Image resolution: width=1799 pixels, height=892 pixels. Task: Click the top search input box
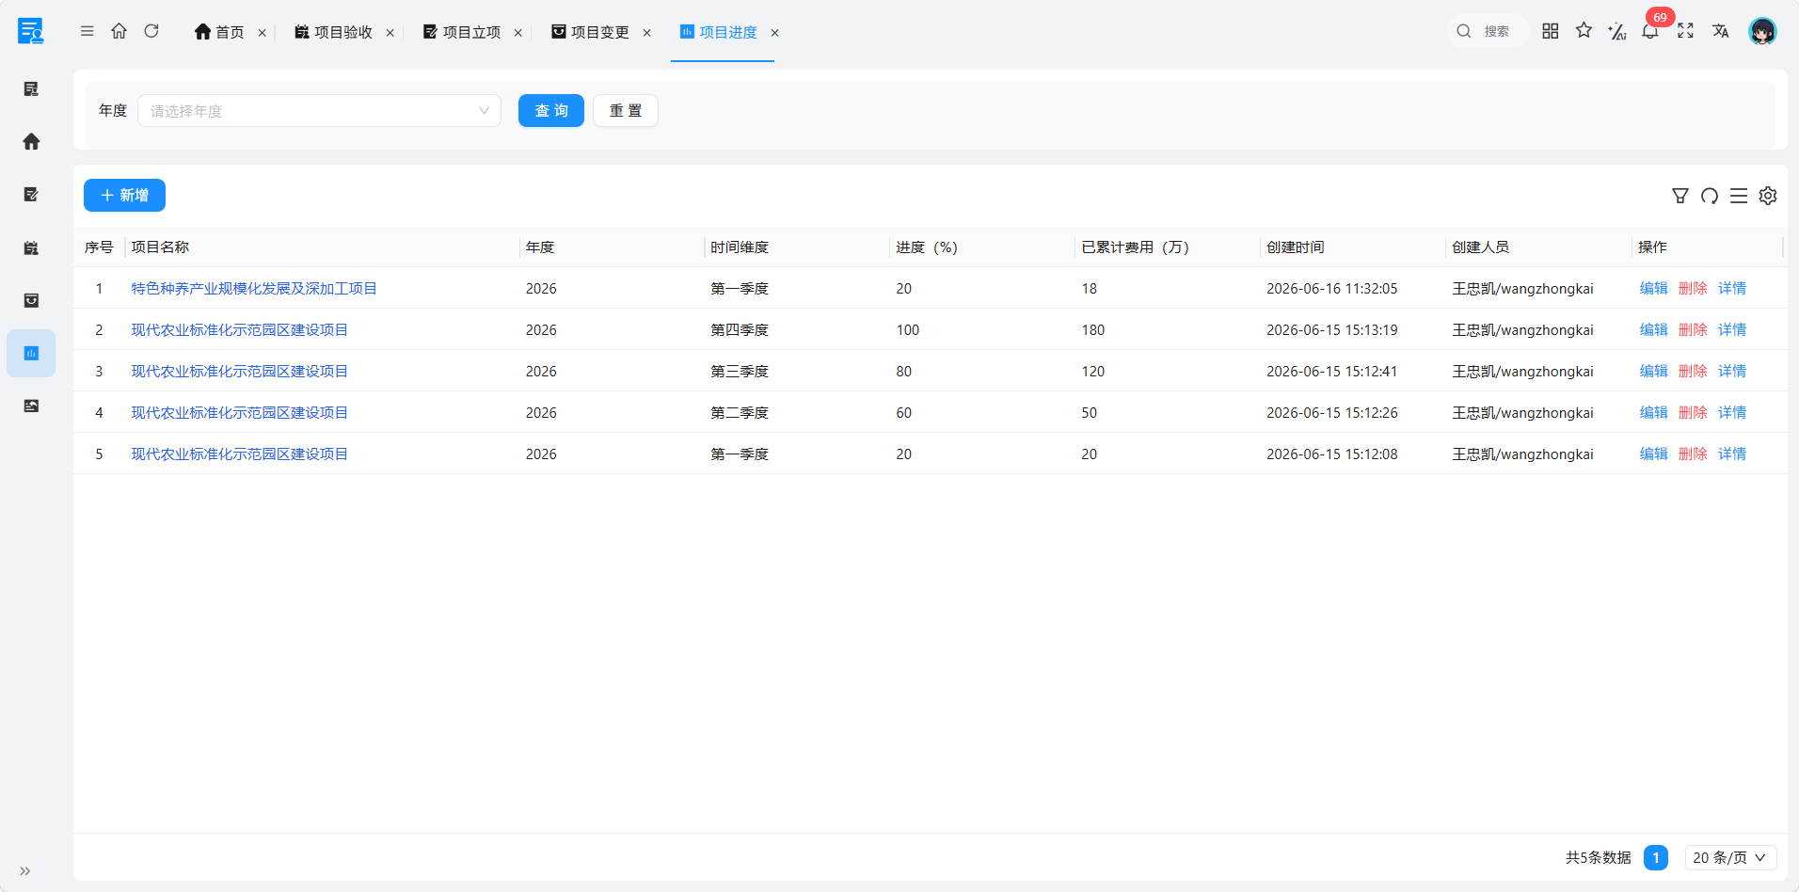(x=1489, y=31)
